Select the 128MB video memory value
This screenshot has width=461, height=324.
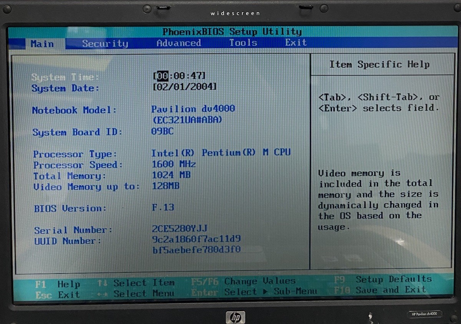tap(166, 186)
